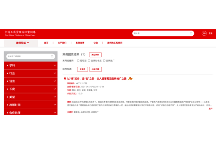Click the header search input field

(161, 33)
